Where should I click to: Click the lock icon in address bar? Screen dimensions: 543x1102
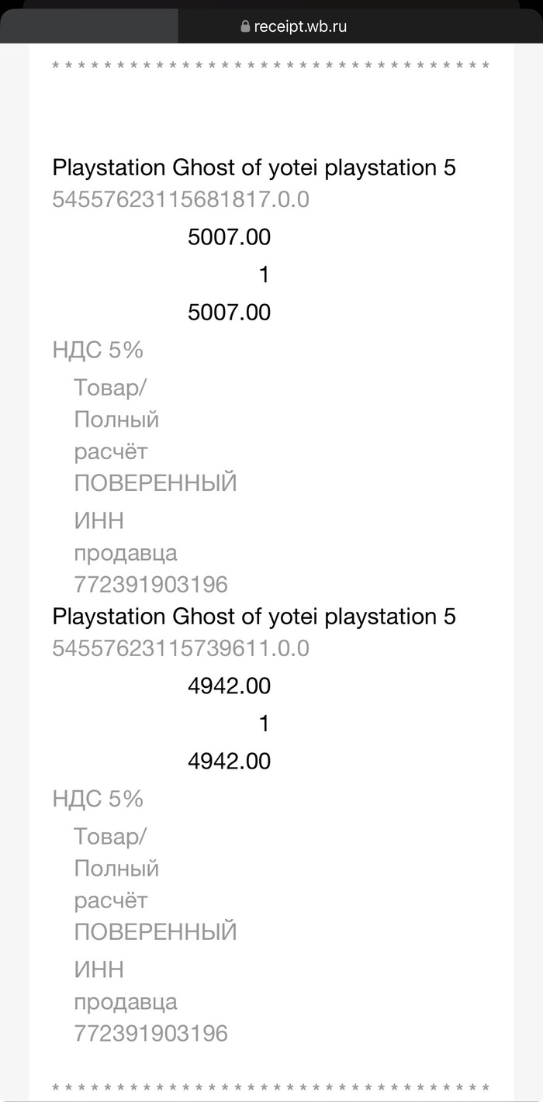click(x=246, y=27)
